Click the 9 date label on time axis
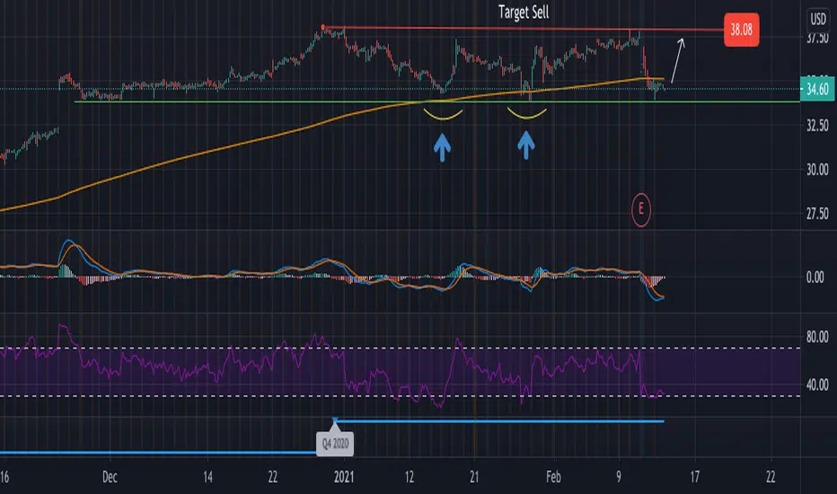Image resolution: width=837 pixels, height=494 pixels. (x=619, y=477)
